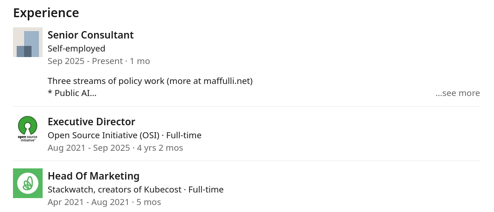Select the 'Experience' section heading
Screen dimensions: 494x212
click(x=46, y=13)
